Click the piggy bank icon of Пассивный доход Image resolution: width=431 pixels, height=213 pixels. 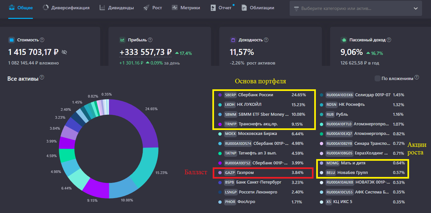point(344,40)
